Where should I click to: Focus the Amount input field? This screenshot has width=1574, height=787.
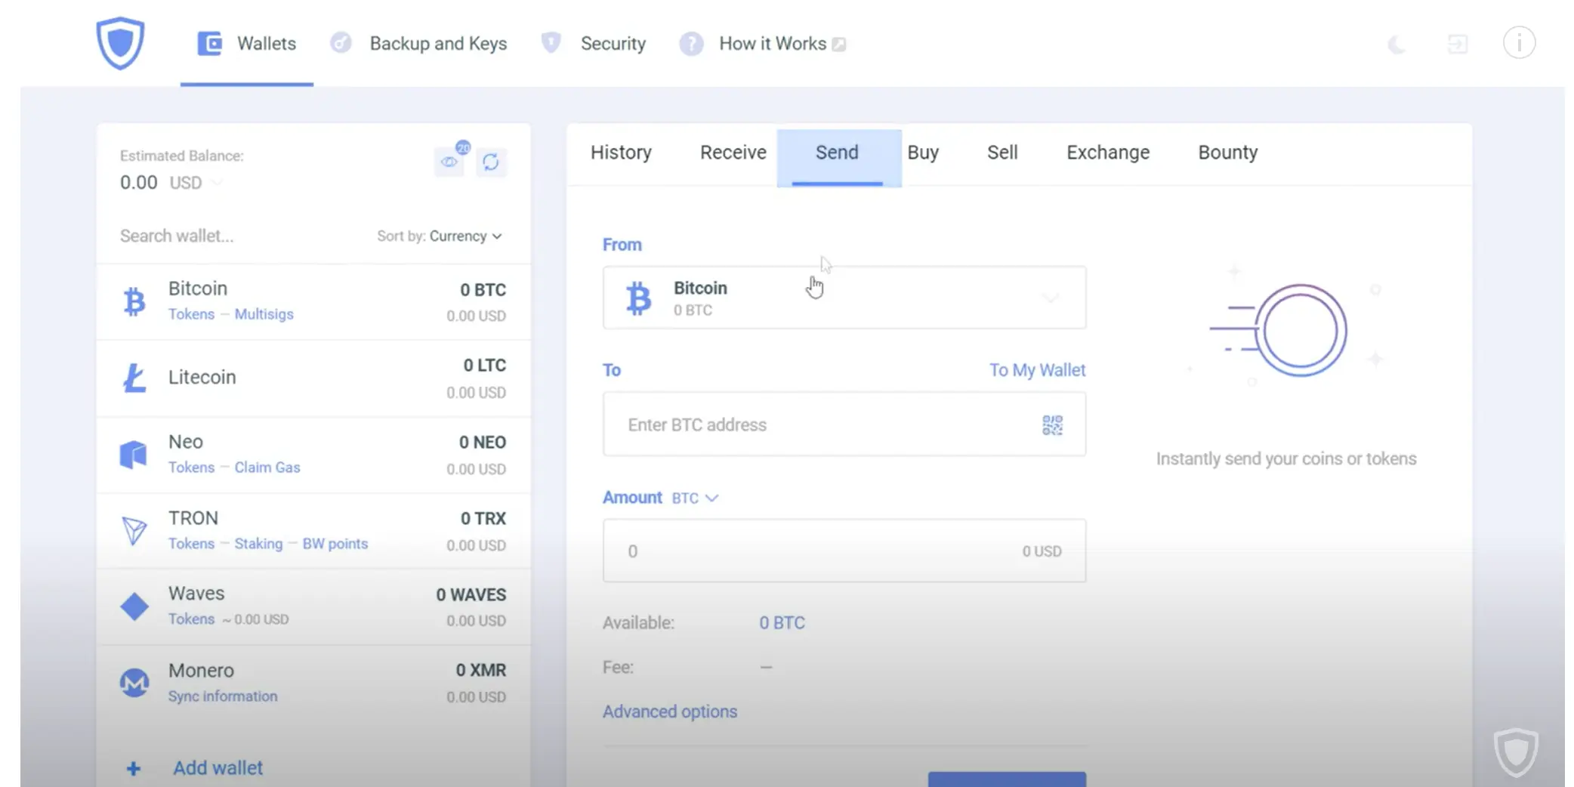pos(844,551)
